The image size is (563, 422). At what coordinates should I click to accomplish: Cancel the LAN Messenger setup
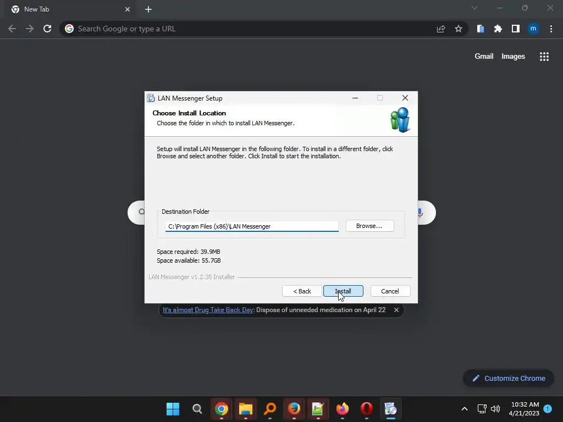390,291
